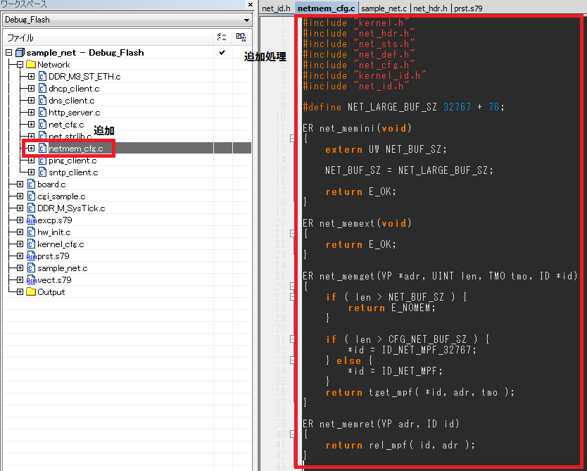Switch to the net_hdr.h tab
The height and width of the screenshot is (471, 587).
point(430,8)
